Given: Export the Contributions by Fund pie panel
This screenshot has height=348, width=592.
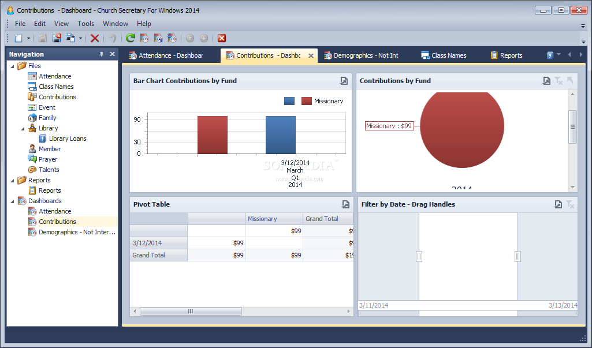Looking at the screenshot, I should [x=546, y=81].
